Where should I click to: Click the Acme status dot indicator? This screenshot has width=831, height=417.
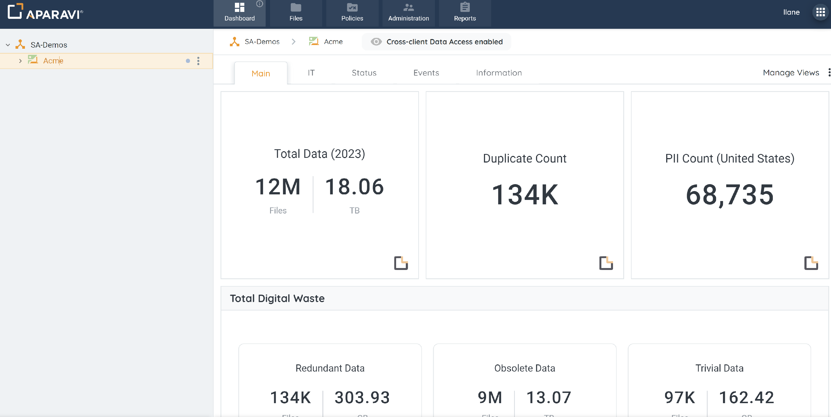(x=188, y=61)
